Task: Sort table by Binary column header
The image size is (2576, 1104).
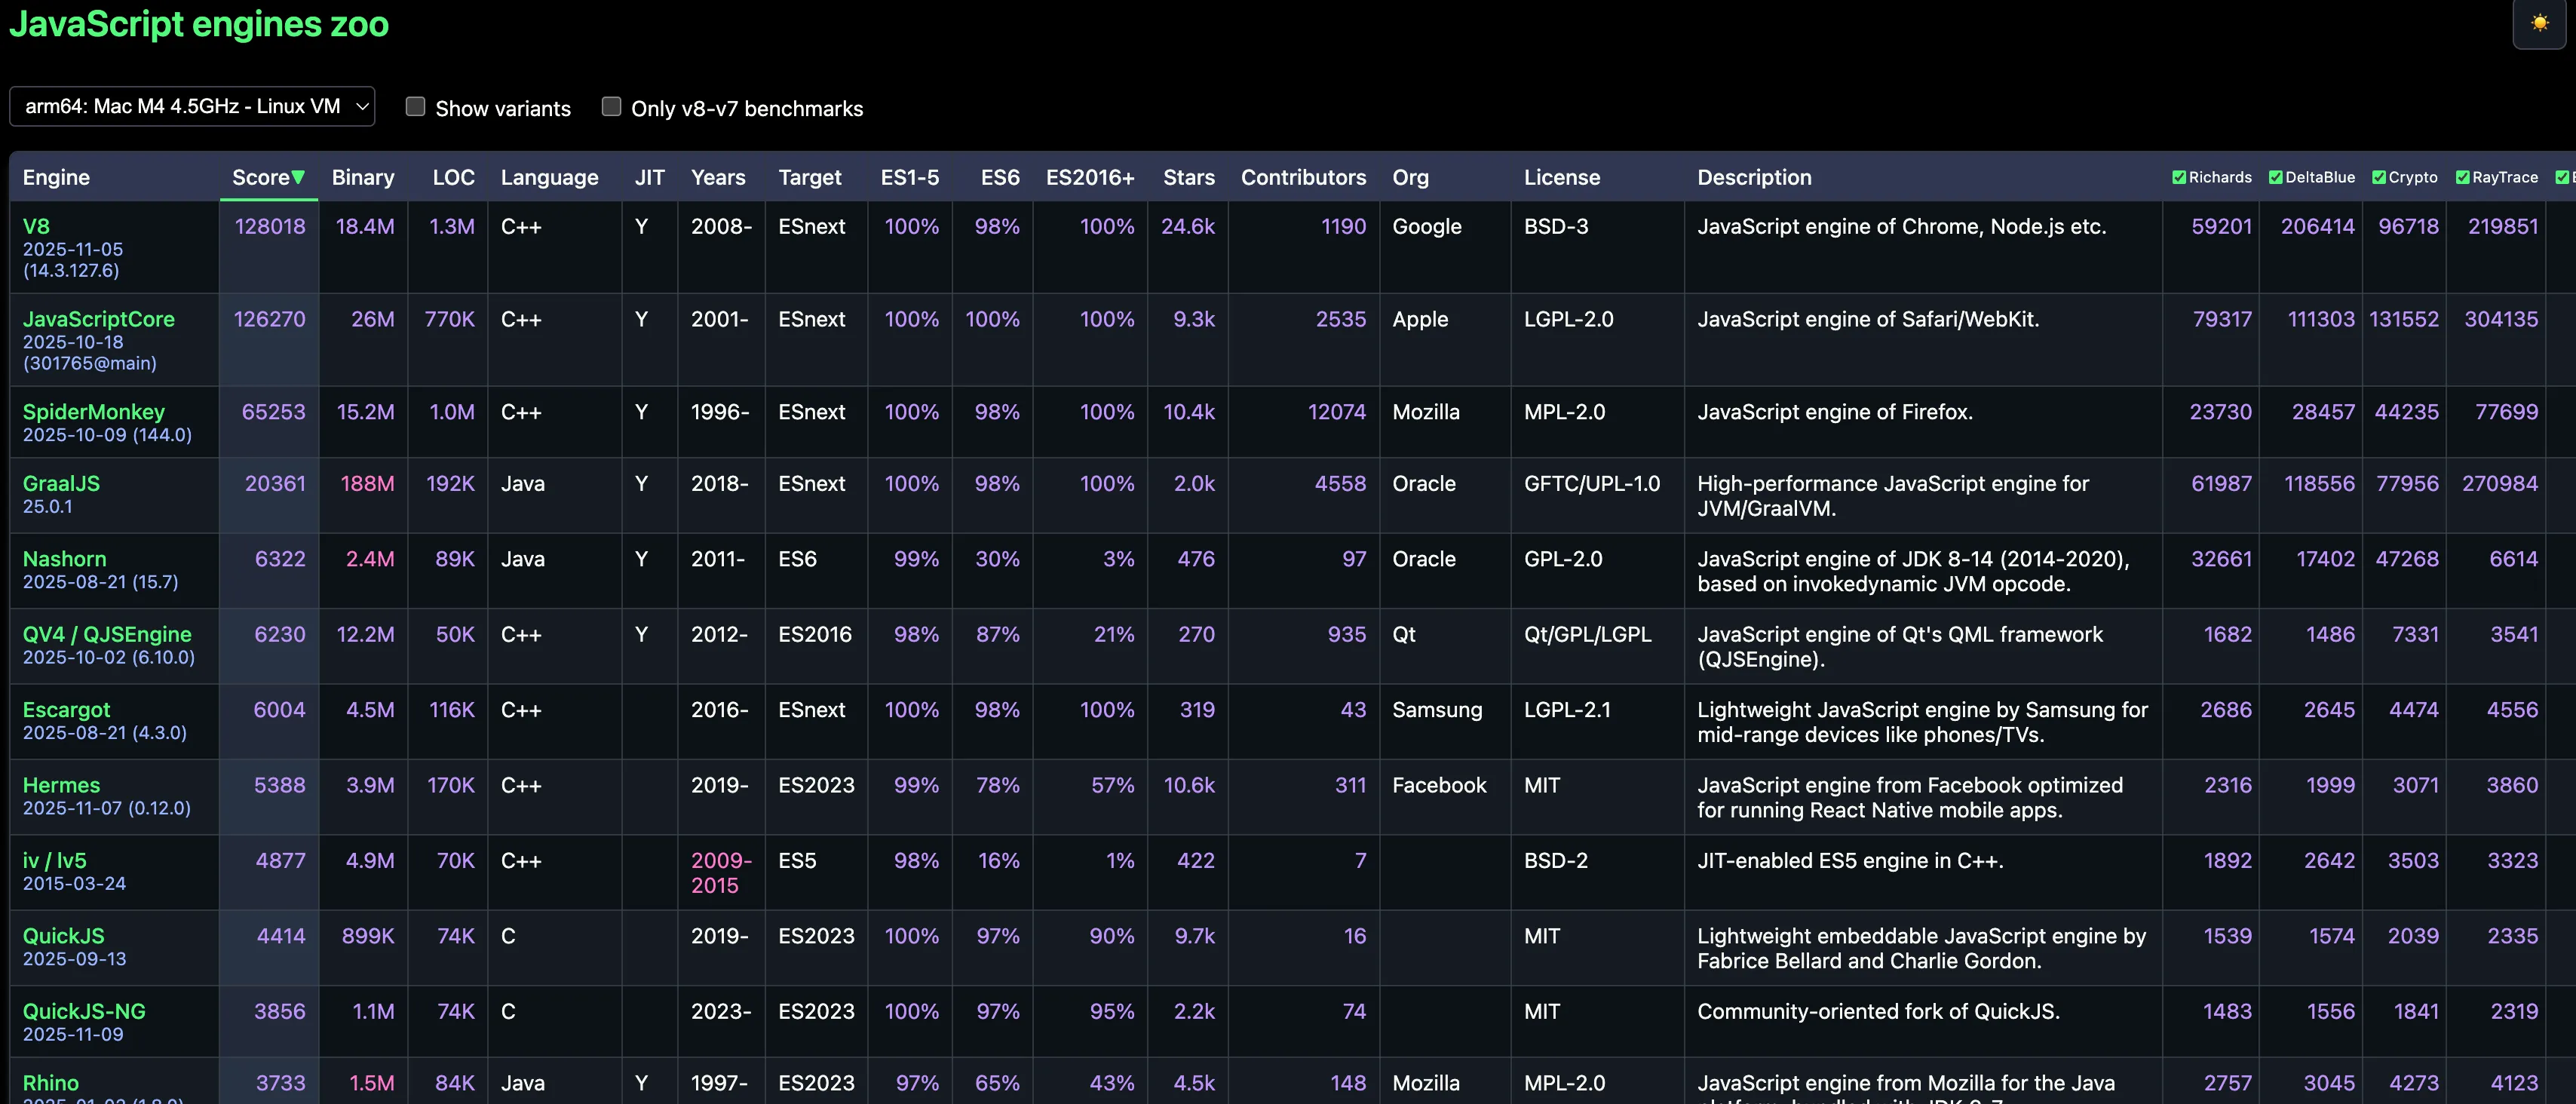Action: click(362, 178)
